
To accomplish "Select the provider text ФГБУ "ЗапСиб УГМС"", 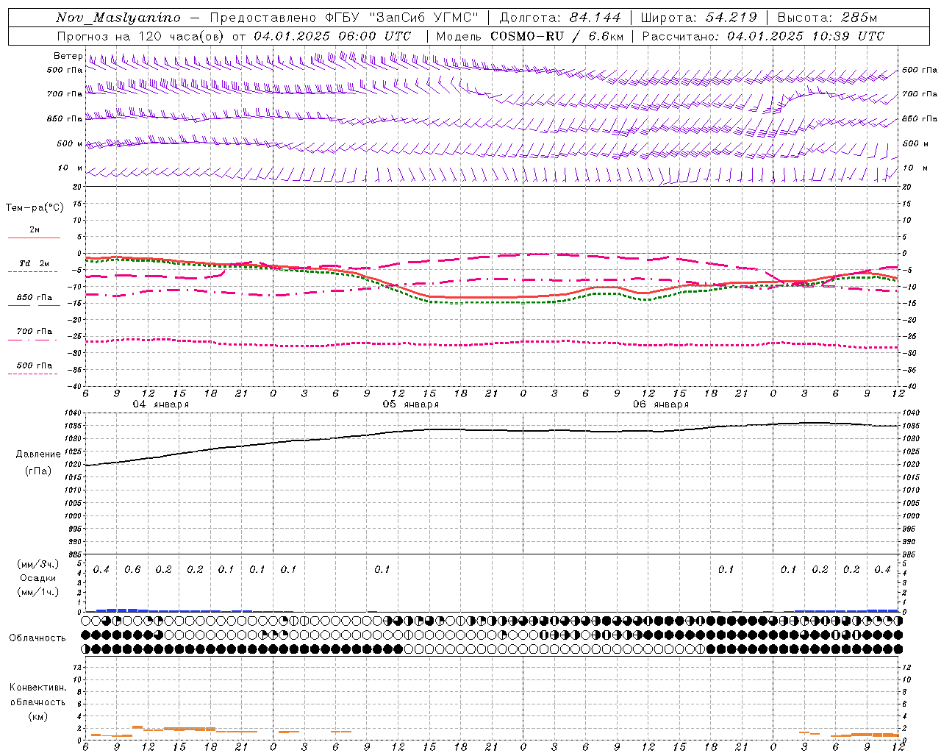I will (x=402, y=18).
